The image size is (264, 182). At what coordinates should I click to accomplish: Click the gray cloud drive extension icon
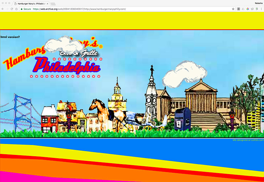coord(243,9)
